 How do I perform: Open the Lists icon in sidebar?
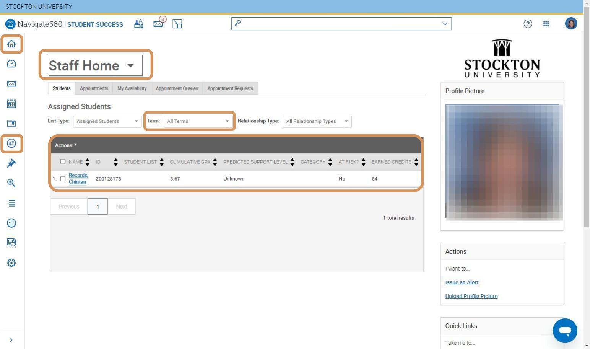11,203
